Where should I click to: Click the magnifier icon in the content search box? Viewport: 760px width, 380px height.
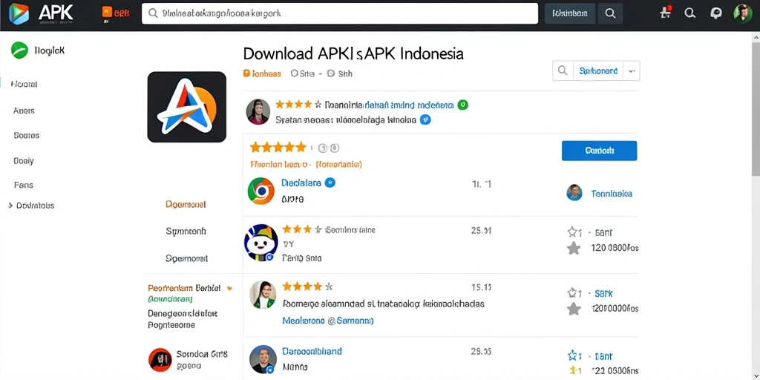(x=563, y=71)
